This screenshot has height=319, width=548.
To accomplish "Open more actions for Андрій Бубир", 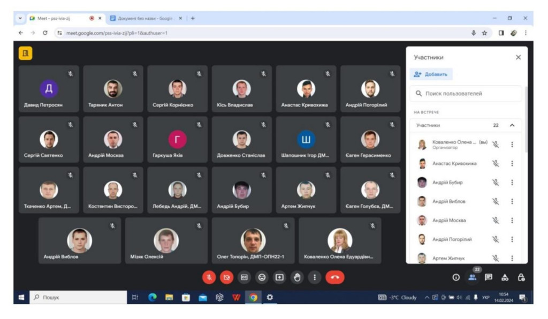I will pyautogui.click(x=512, y=183).
